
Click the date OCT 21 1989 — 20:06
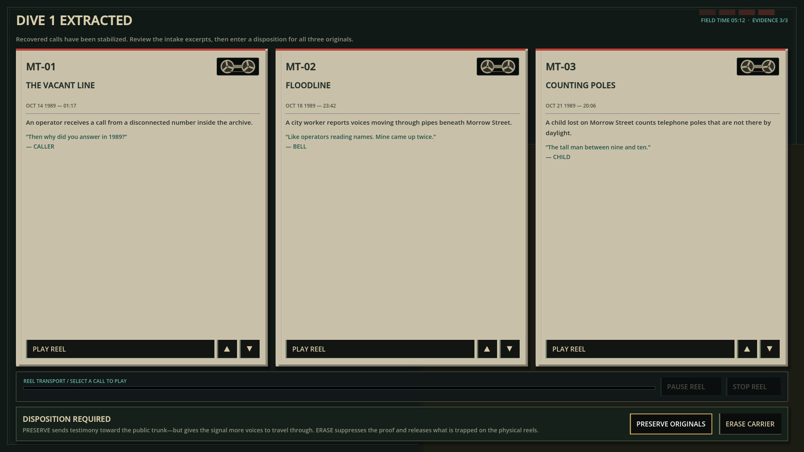click(571, 106)
